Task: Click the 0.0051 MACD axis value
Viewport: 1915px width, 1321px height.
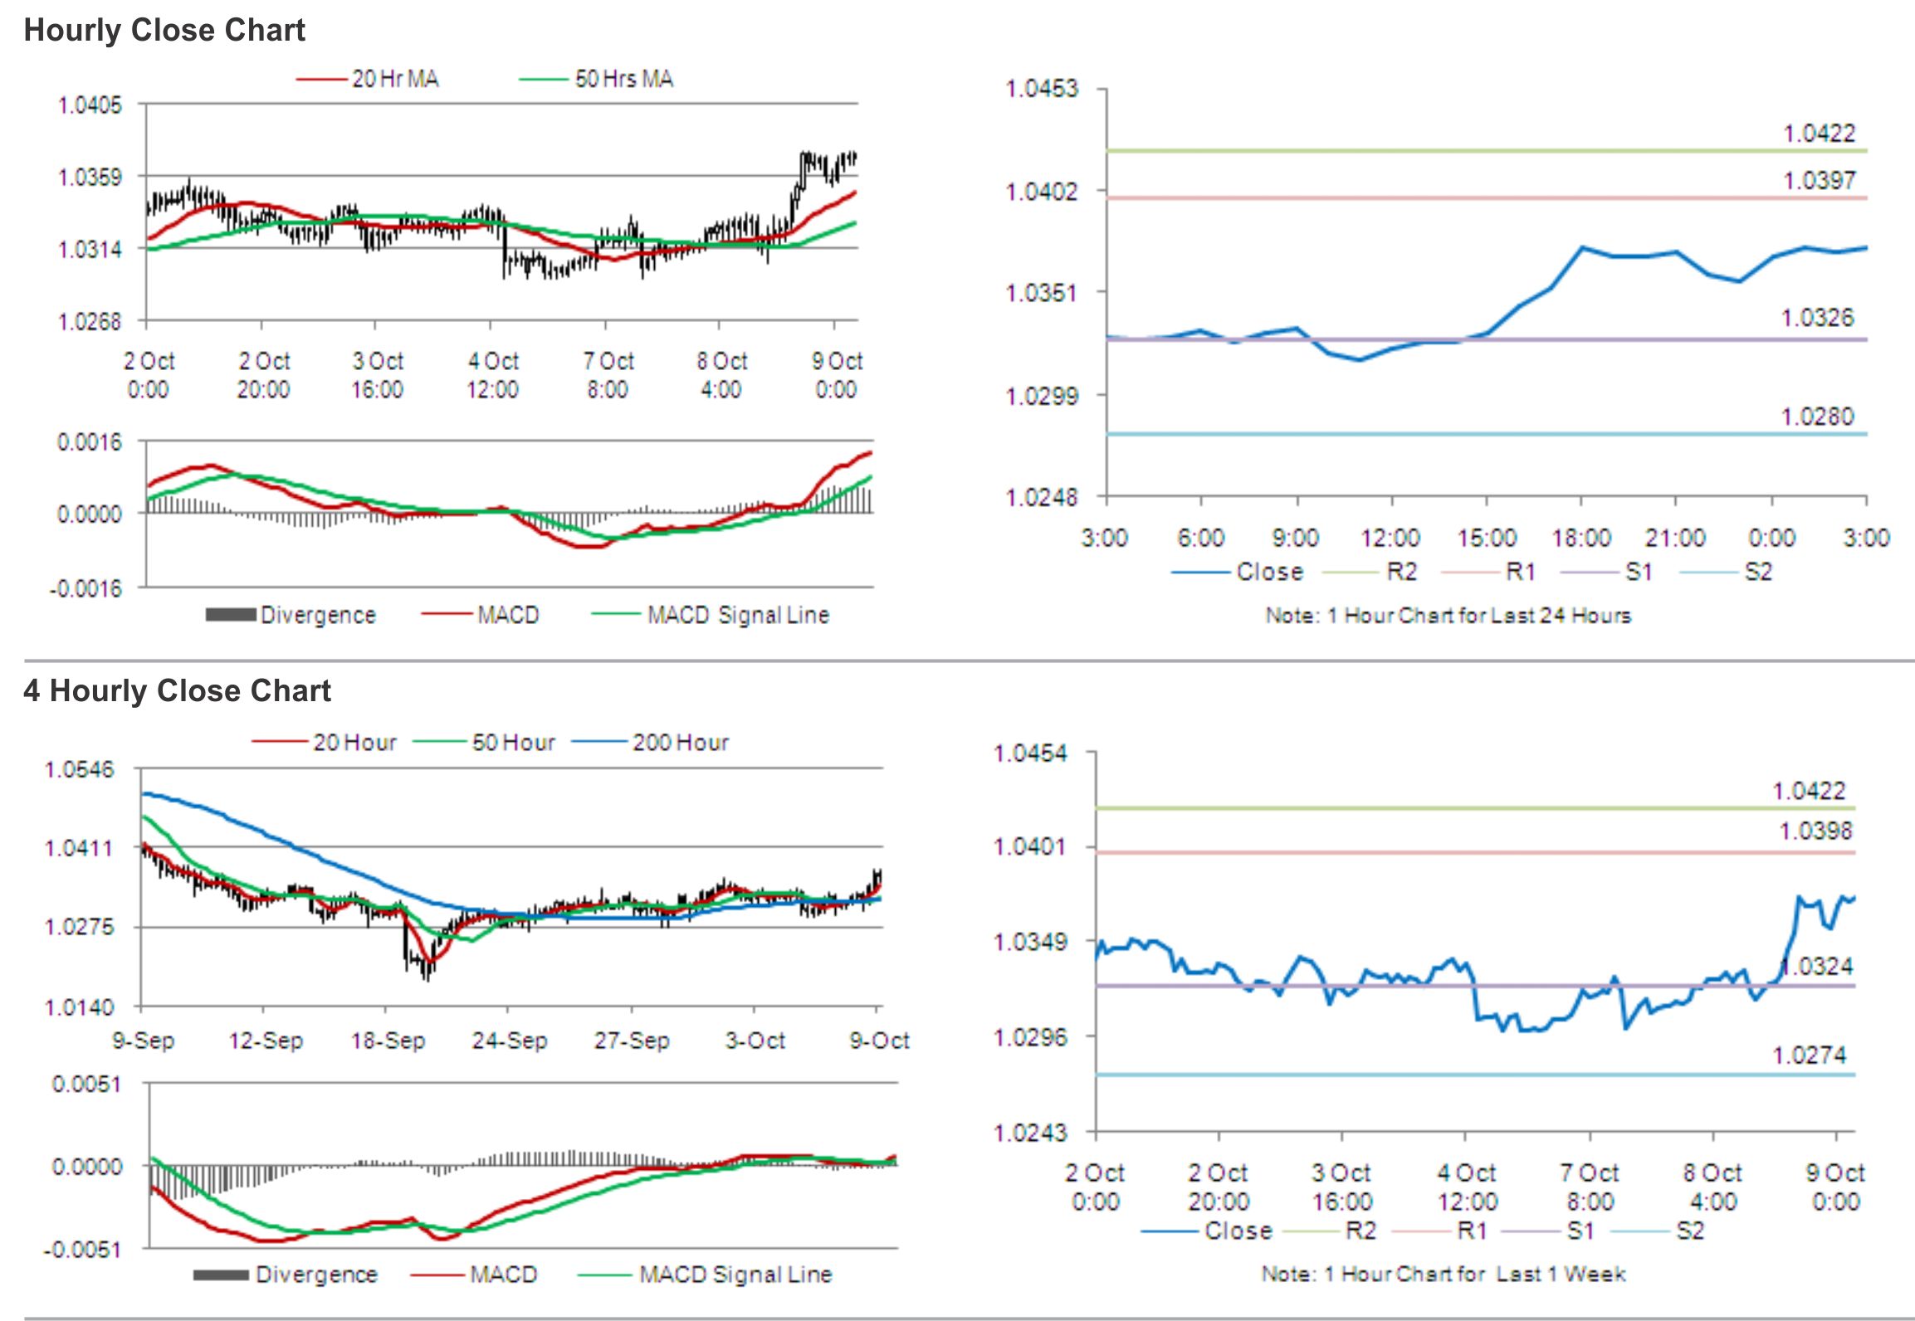Action: pyautogui.click(x=86, y=1085)
